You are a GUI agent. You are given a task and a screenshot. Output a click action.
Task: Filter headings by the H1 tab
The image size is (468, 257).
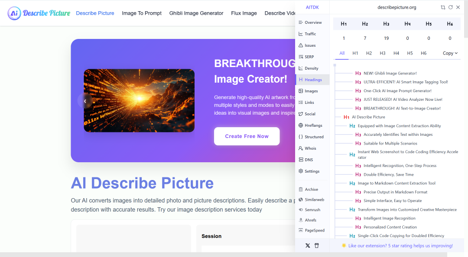355,53
